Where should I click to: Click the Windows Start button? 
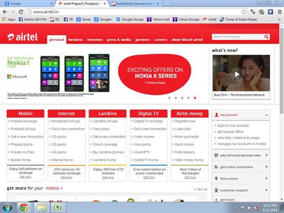(7, 207)
